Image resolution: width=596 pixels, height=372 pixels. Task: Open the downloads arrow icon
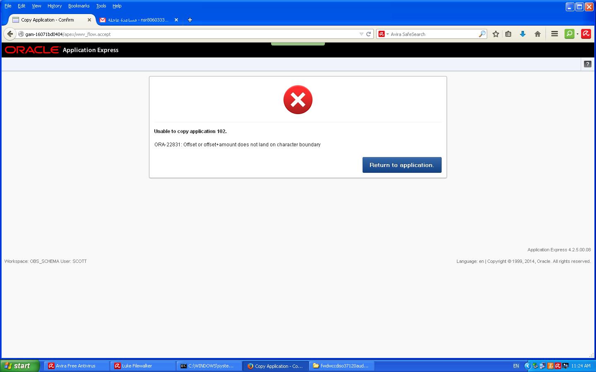coord(523,34)
